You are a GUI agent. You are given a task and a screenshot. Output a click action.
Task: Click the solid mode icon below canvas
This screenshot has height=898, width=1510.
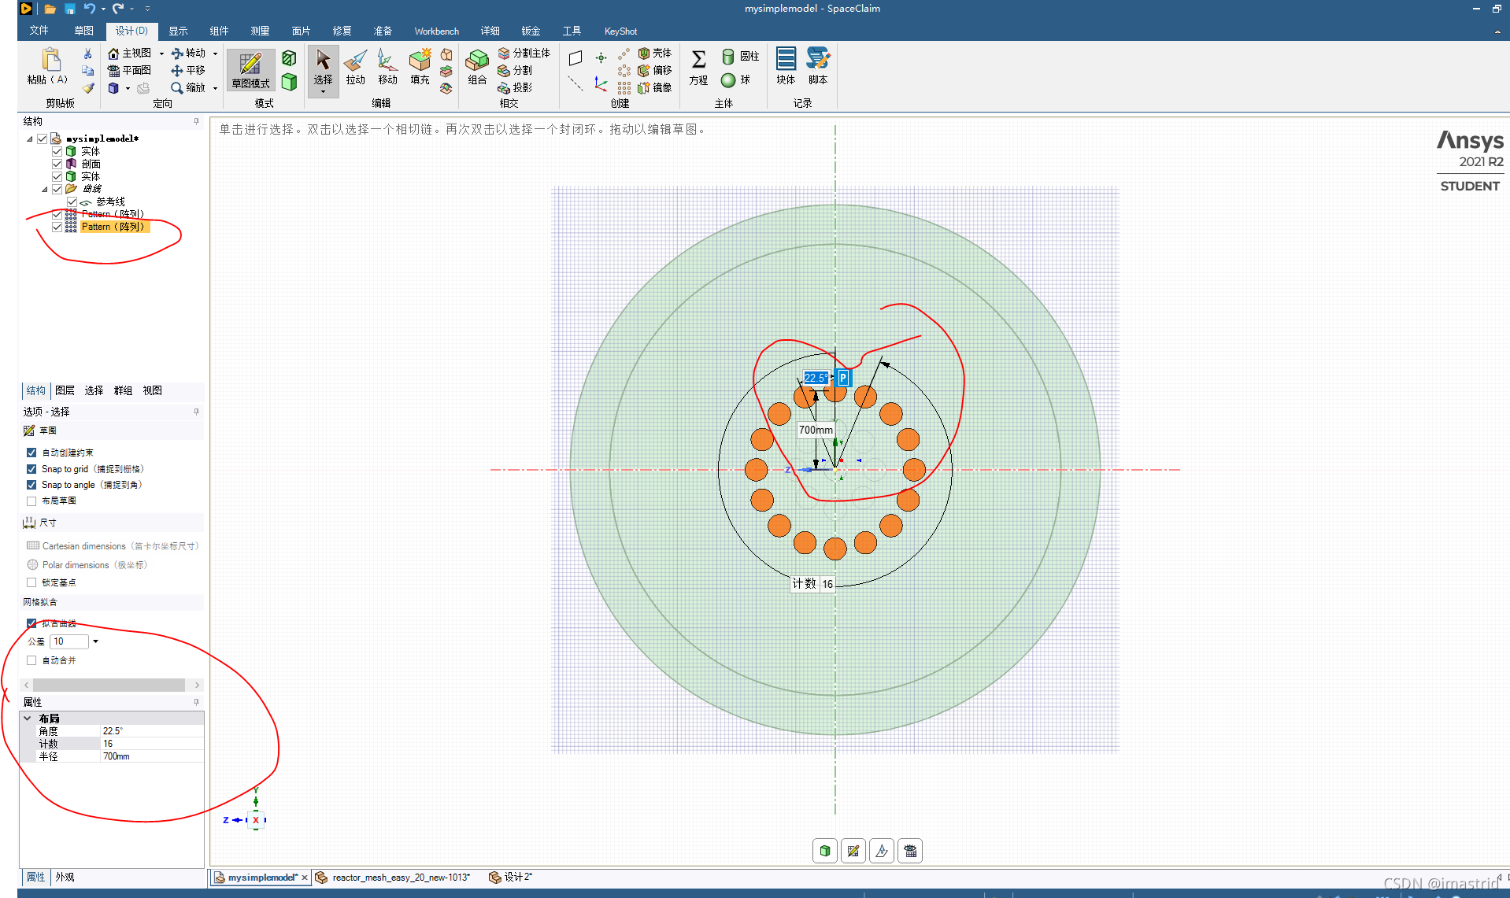coord(825,851)
